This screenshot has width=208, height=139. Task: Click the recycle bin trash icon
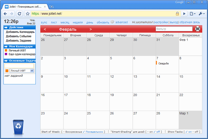pyautogui.click(x=18, y=127)
